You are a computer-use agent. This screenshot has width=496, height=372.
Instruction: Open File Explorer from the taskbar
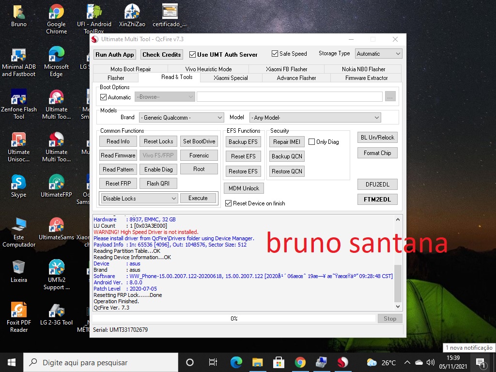pyautogui.click(x=257, y=362)
